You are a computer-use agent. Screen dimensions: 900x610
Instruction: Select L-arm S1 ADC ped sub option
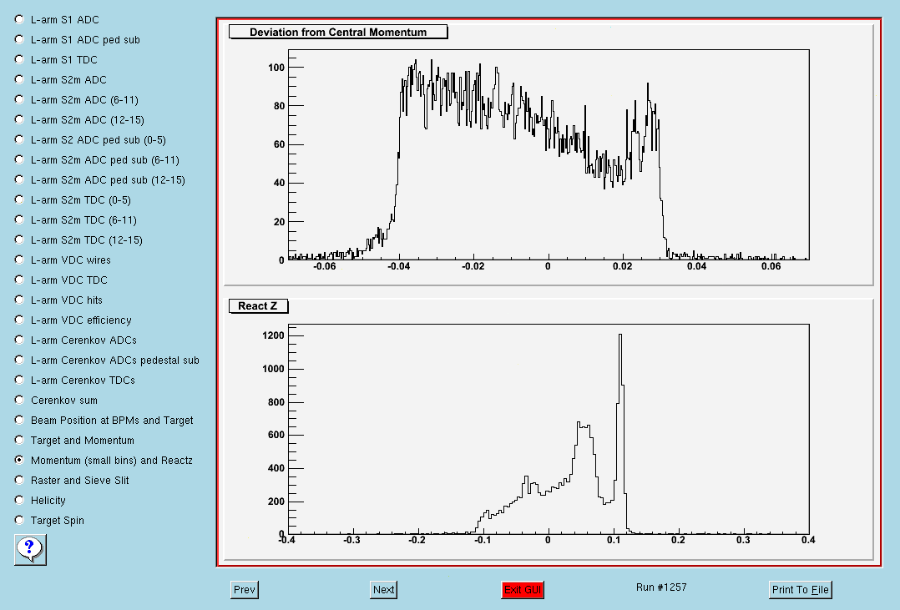(19, 39)
